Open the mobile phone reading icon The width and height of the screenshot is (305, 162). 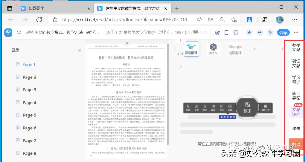(226, 32)
